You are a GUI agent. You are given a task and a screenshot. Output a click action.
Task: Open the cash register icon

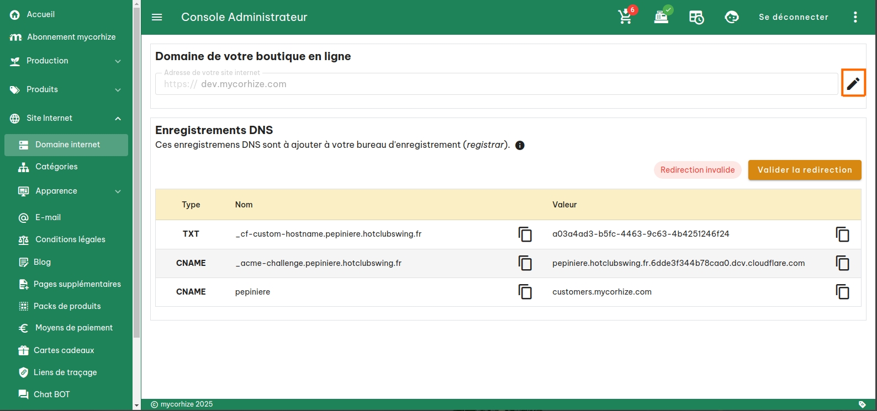point(661,17)
